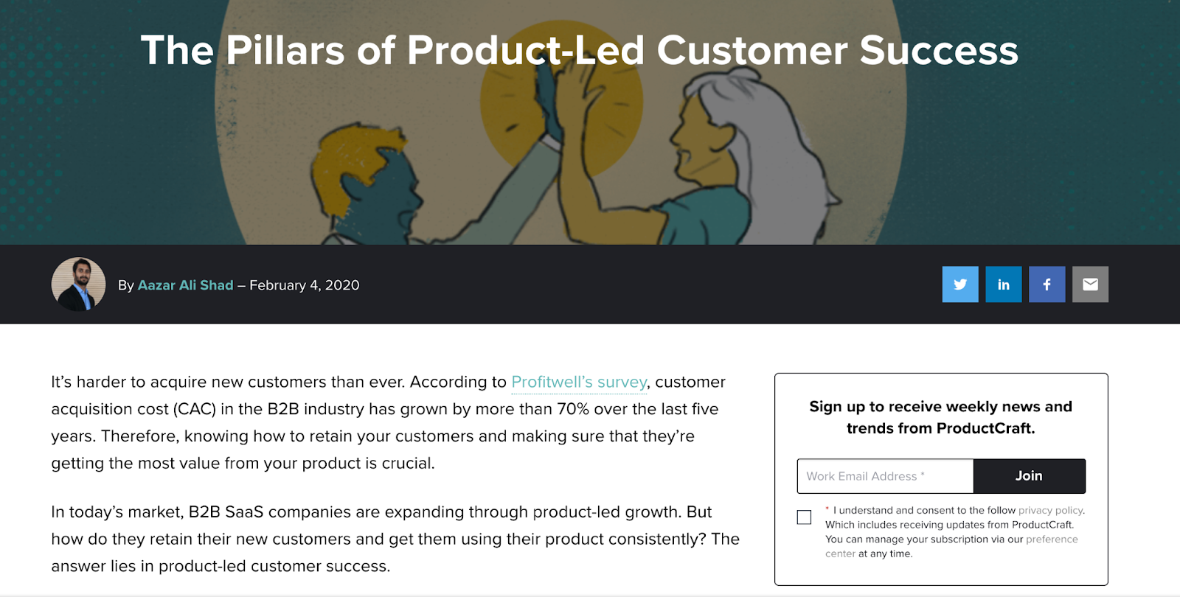The width and height of the screenshot is (1180, 597).
Task: Share the article on LinkedIn
Action: (1004, 284)
